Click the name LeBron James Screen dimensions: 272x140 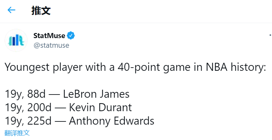click(96, 94)
